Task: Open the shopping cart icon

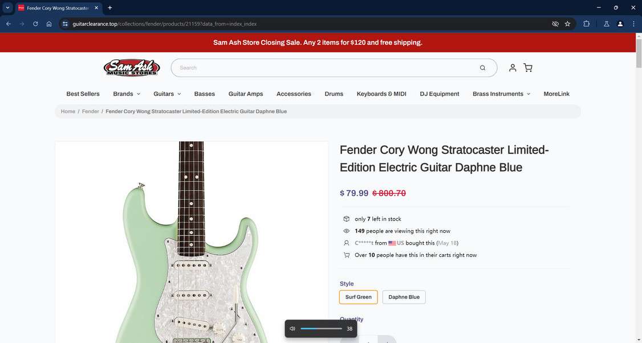Action: click(x=528, y=68)
